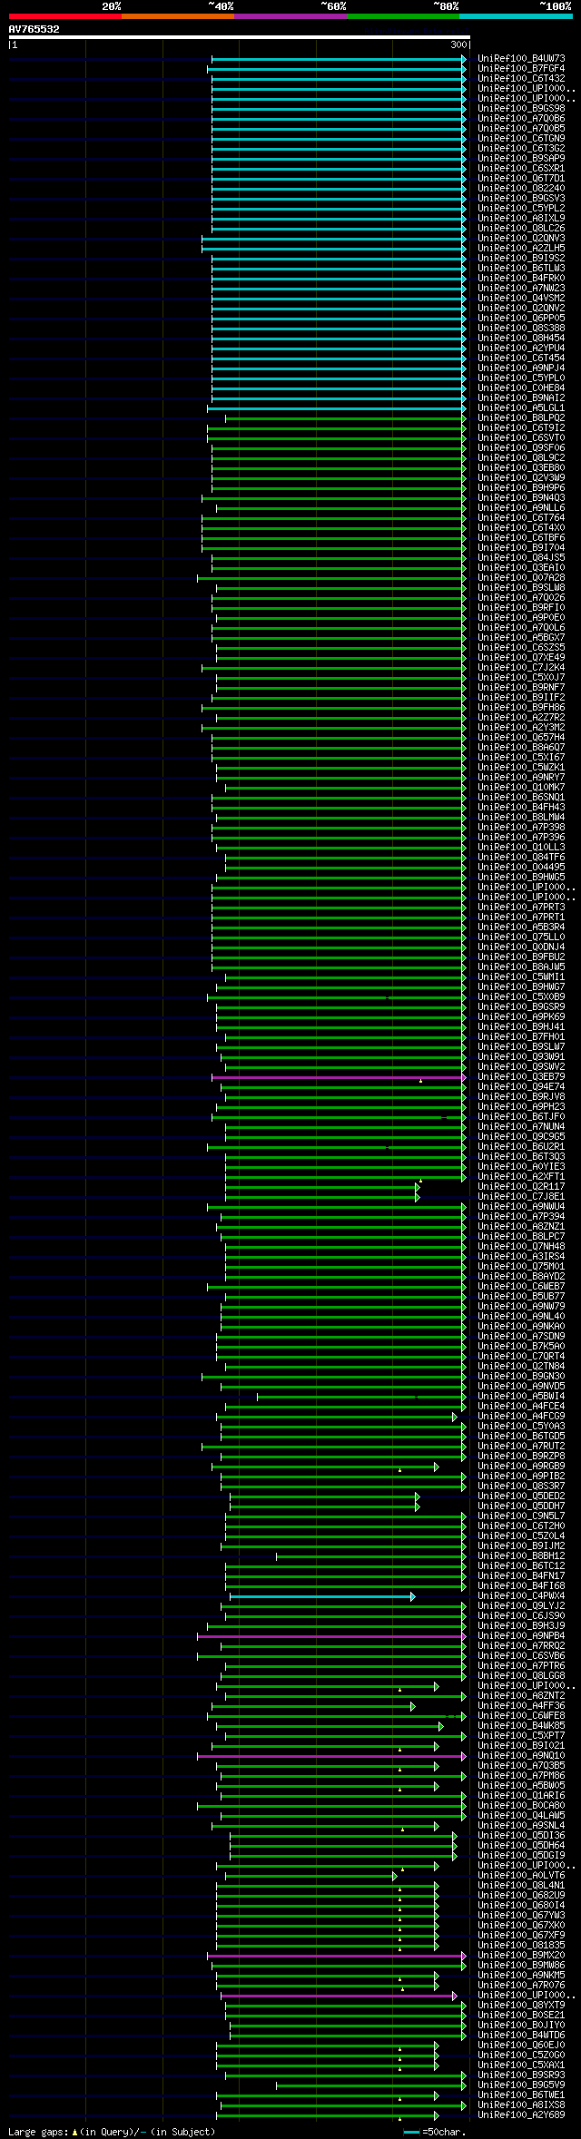Screen dimensions: 581x2139
Task: Click the UniRef100_Q8H454 label
Action: click(521, 339)
